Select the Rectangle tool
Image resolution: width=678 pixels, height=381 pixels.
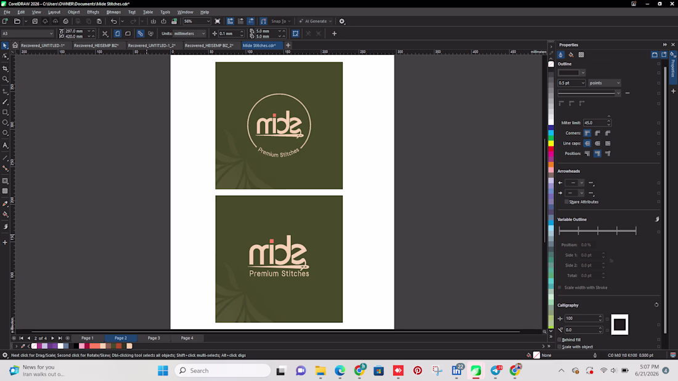pos(5,112)
